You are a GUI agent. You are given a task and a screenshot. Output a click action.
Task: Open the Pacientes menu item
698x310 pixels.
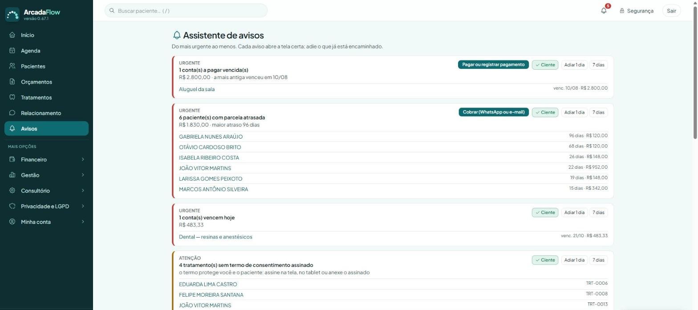(46, 66)
